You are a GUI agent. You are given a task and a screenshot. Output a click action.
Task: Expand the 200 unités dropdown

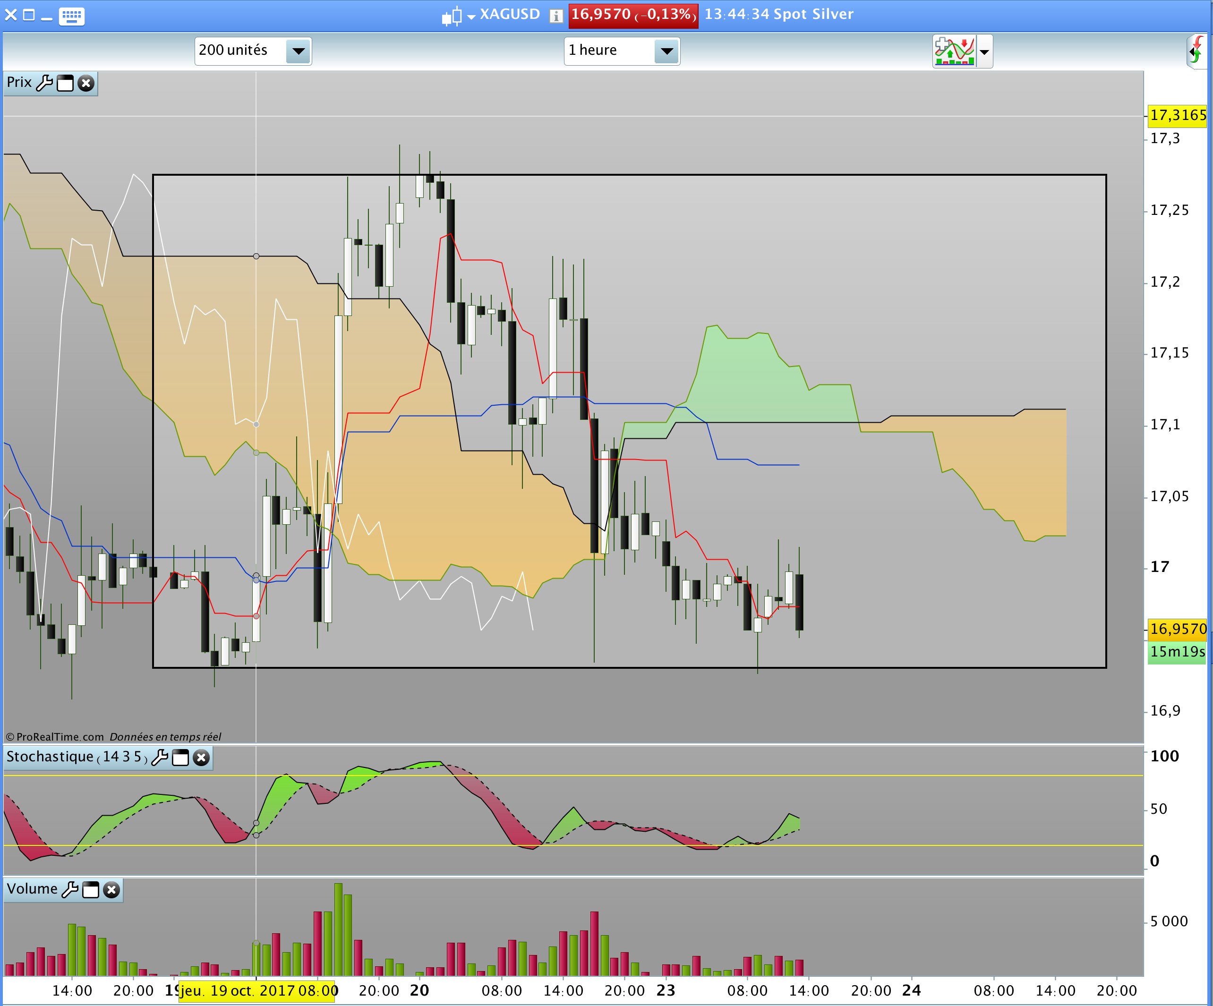pos(298,51)
